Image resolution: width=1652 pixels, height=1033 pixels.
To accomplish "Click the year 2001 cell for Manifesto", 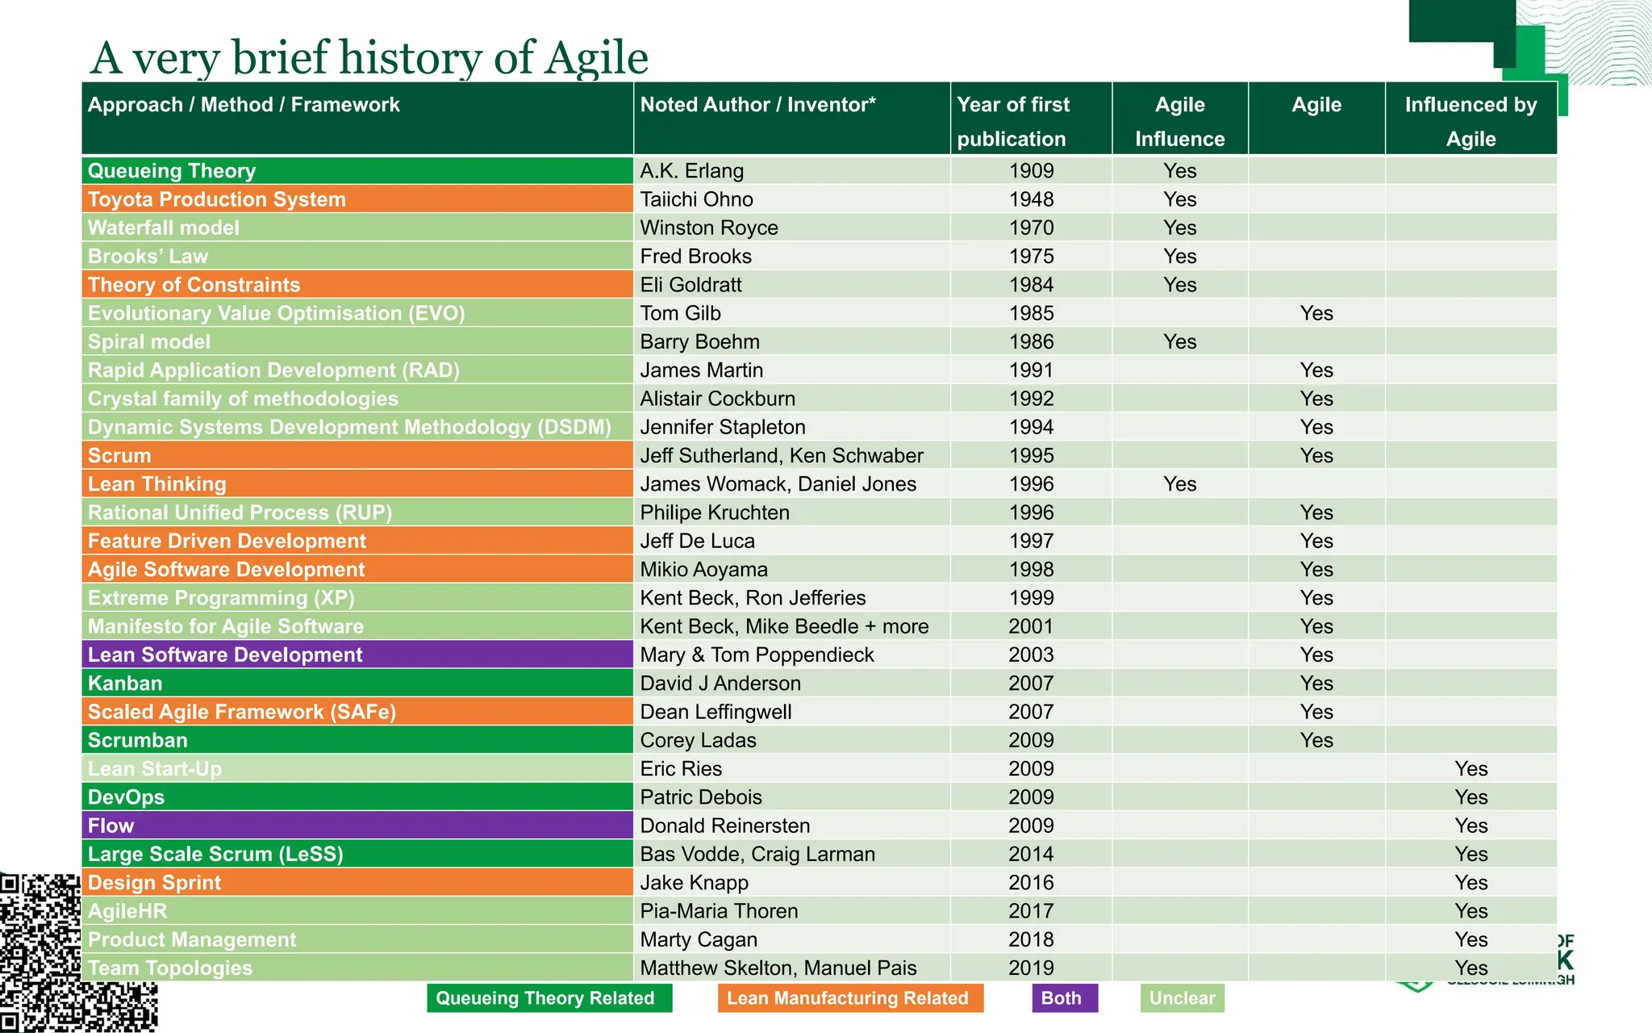I will pyautogui.click(x=1030, y=626).
